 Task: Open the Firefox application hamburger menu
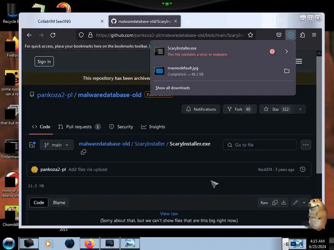pyautogui.click(x=314, y=35)
